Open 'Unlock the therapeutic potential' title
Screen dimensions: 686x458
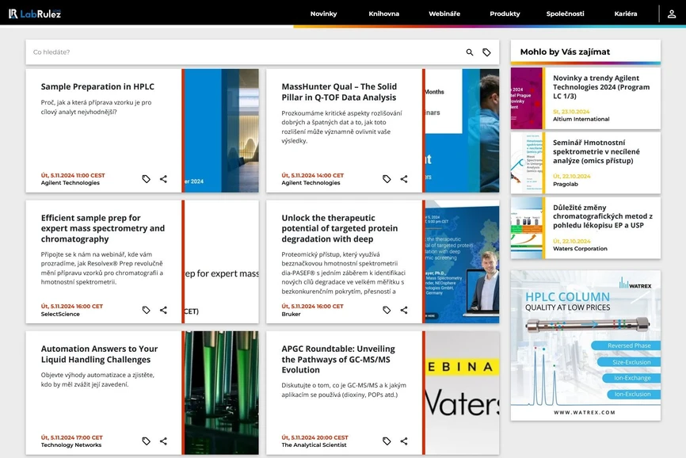[340, 228]
